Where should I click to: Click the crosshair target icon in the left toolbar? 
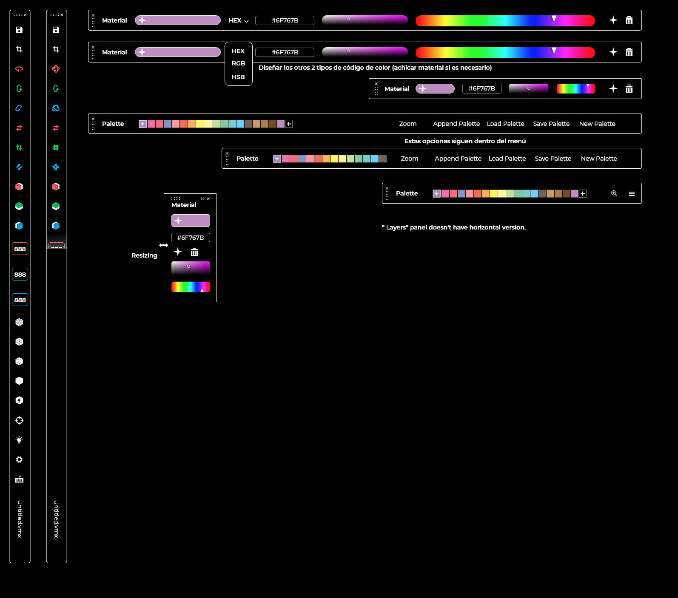[x=19, y=420]
